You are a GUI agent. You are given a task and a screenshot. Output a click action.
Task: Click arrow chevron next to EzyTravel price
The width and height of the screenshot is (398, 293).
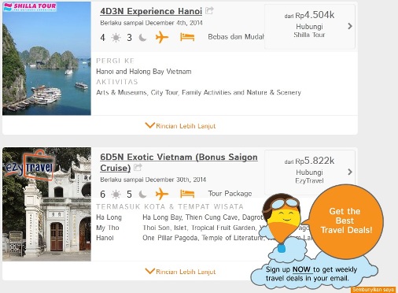pyautogui.click(x=350, y=172)
